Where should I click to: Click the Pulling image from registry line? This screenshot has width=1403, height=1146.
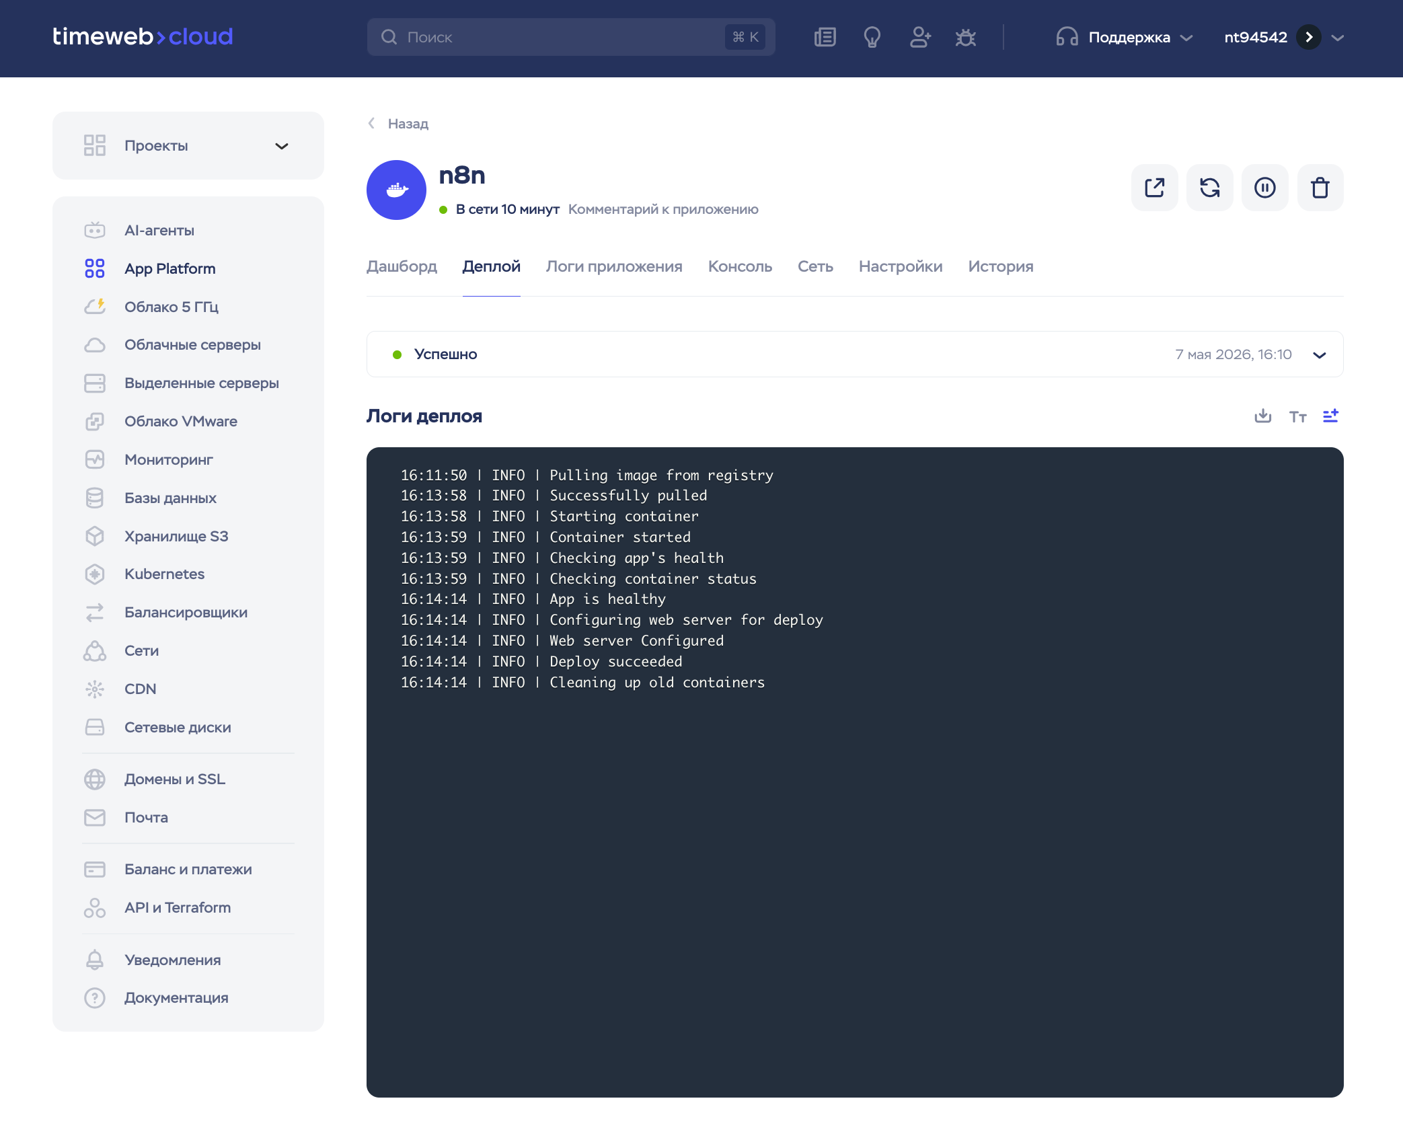coord(587,475)
